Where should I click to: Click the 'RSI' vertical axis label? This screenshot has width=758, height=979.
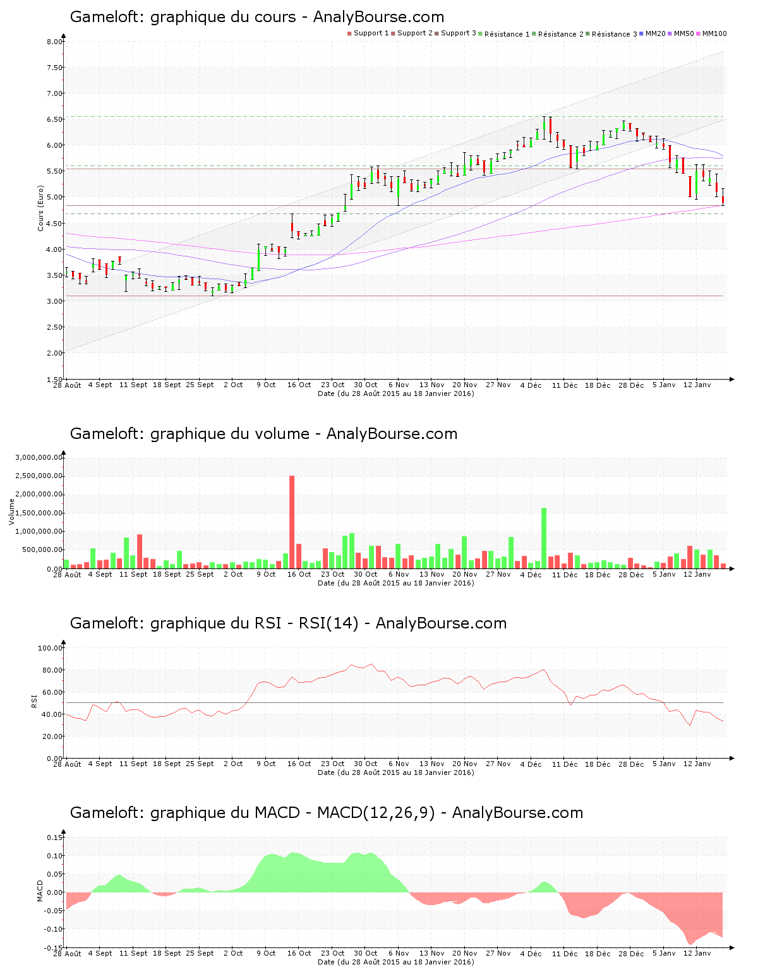(34, 700)
